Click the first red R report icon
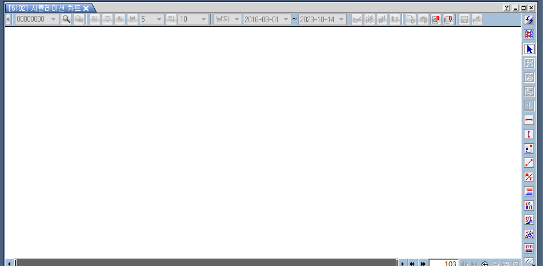 point(436,19)
